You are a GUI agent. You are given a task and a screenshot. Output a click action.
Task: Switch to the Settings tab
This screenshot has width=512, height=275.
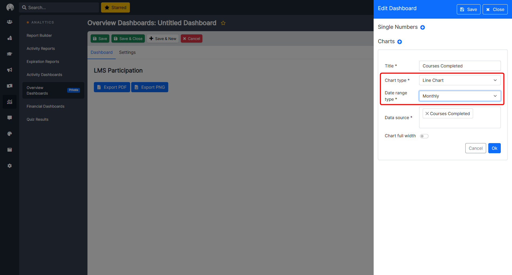tap(127, 52)
